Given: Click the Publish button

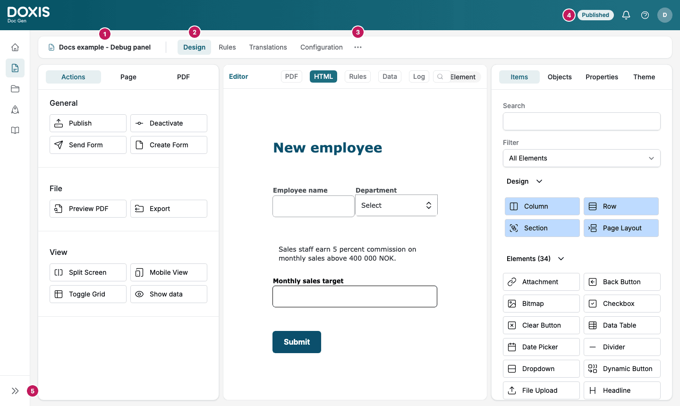Looking at the screenshot, I should tap(88, 123).
